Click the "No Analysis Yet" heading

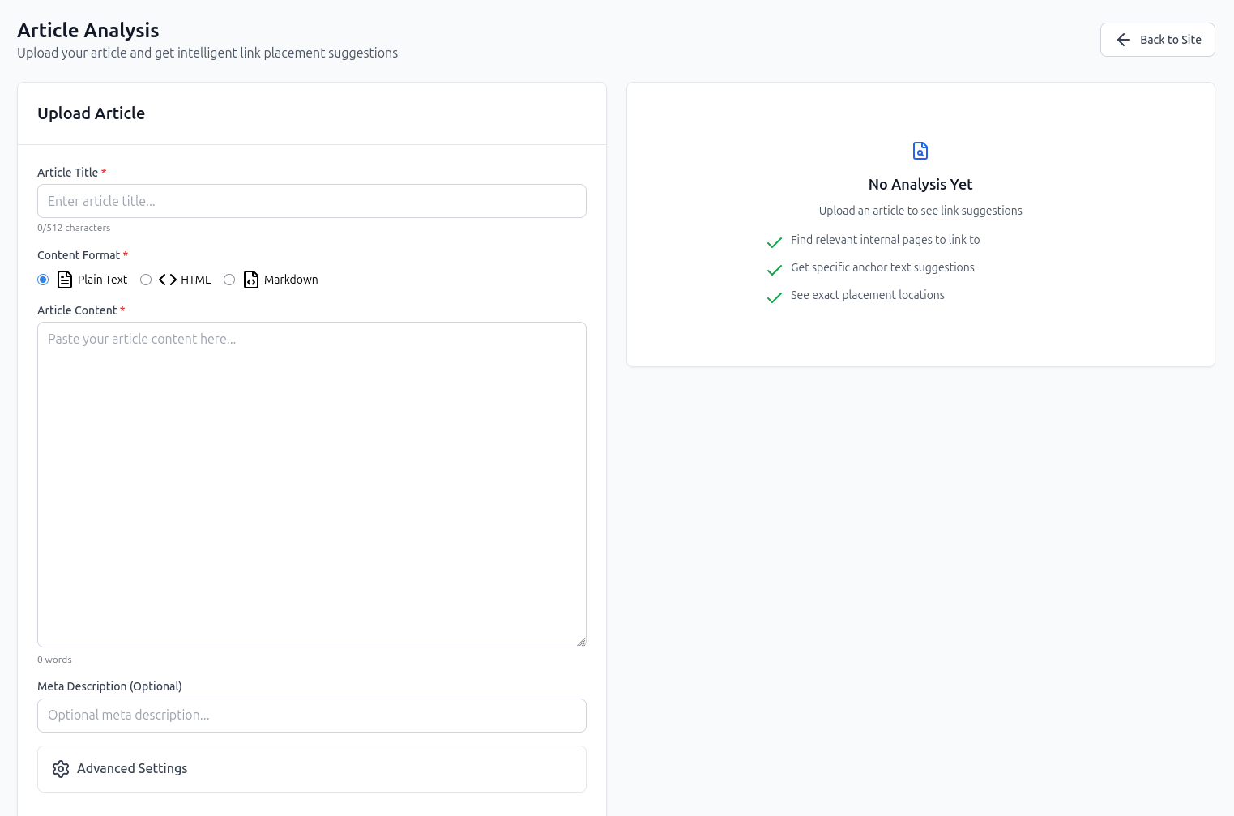coord(920,185)
